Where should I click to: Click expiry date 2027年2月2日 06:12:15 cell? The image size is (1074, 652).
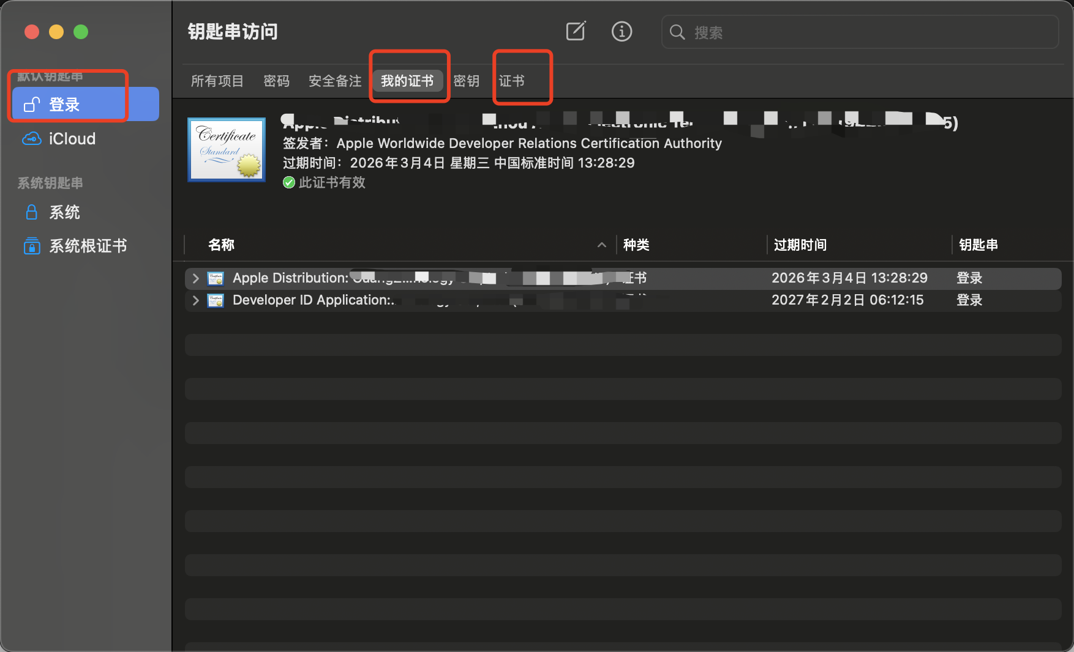point(847,300)
